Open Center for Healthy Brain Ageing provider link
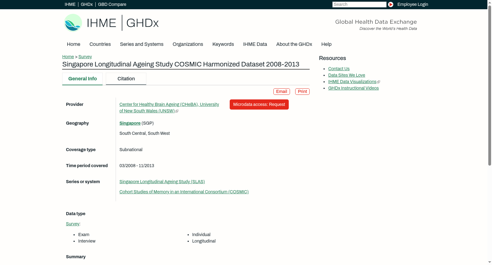492x265 pixels. click(169, 108)
